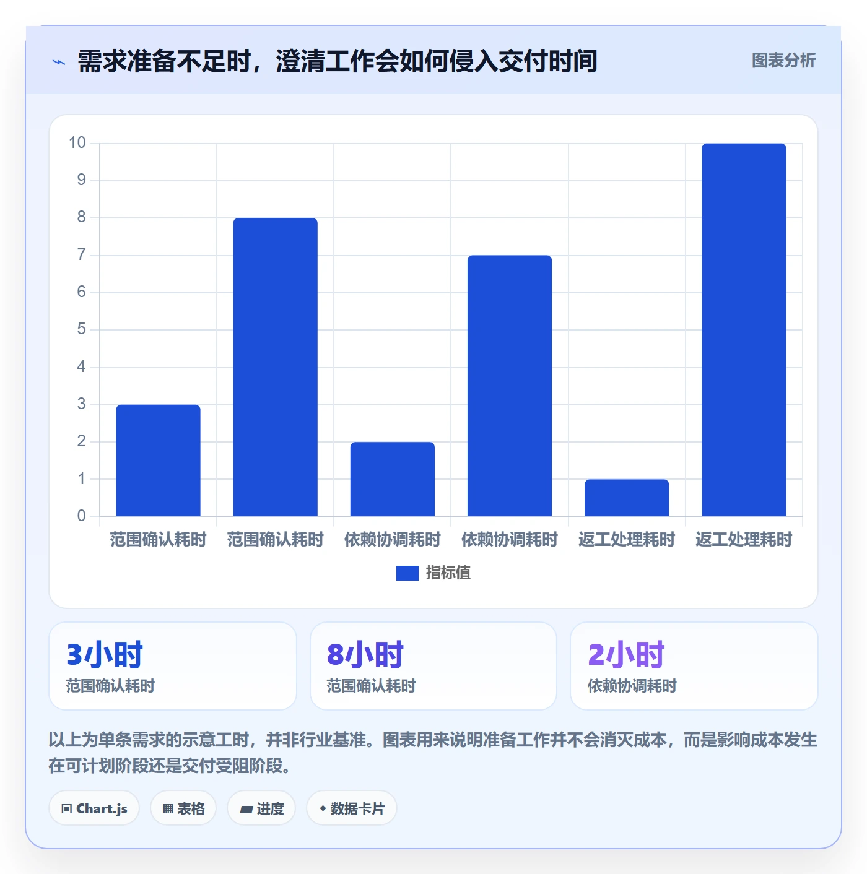
Task: Select the Chart.js tag chip
Action: 94,808
